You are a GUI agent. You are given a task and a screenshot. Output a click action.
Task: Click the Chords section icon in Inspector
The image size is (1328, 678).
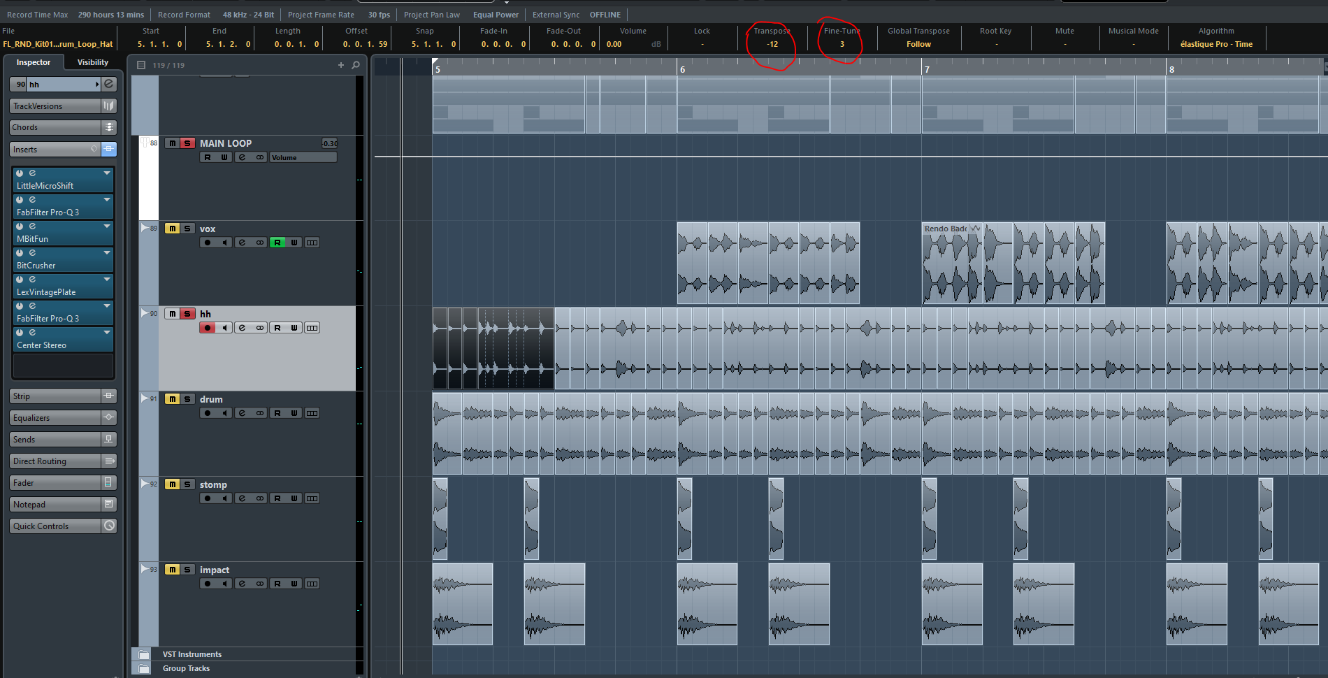click(109, 127)
